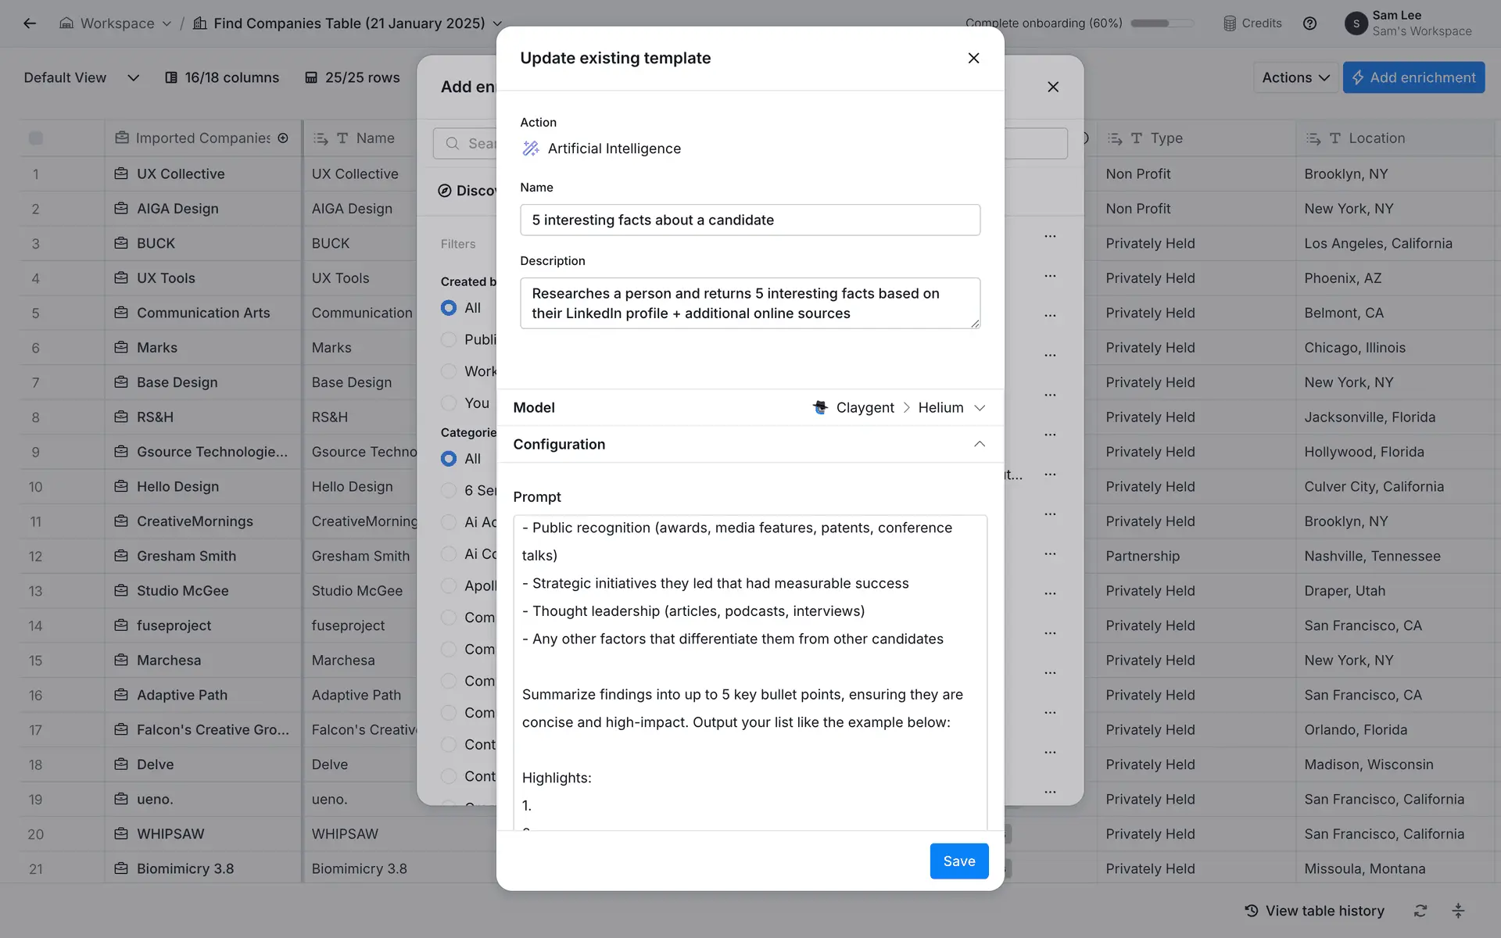This screenshot has width=1501, height=938.
Task: Click the Save button
Action: click(958, 861)
